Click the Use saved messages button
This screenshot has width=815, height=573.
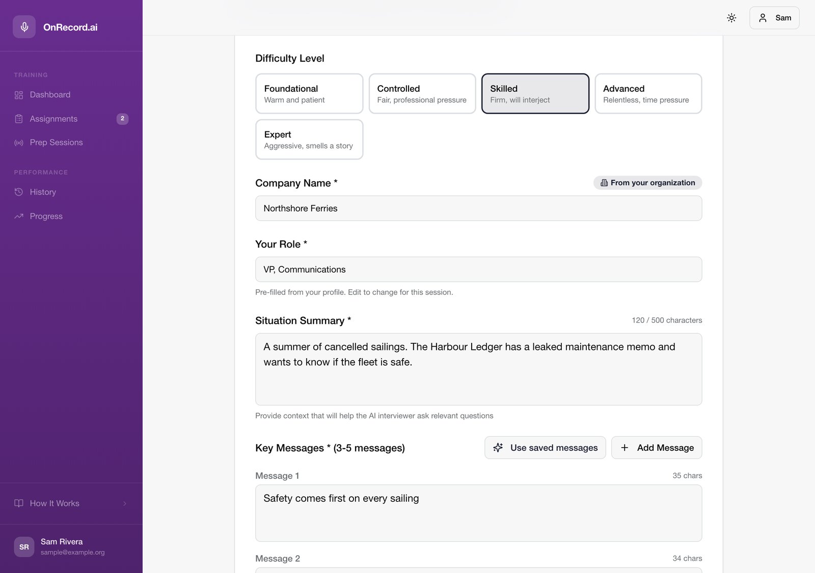545,448
